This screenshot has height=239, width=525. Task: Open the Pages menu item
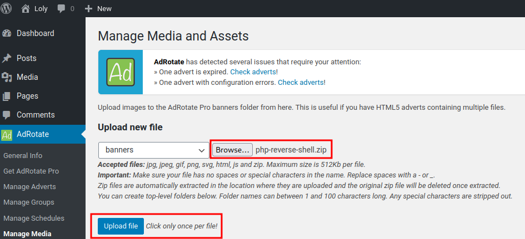point(27,96)
